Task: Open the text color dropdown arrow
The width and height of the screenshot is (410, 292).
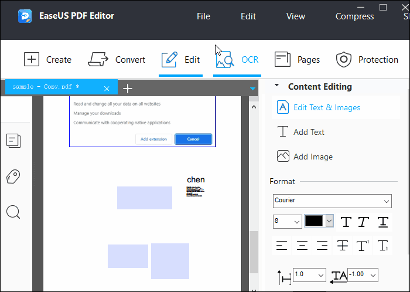Action: pos(329,221)
